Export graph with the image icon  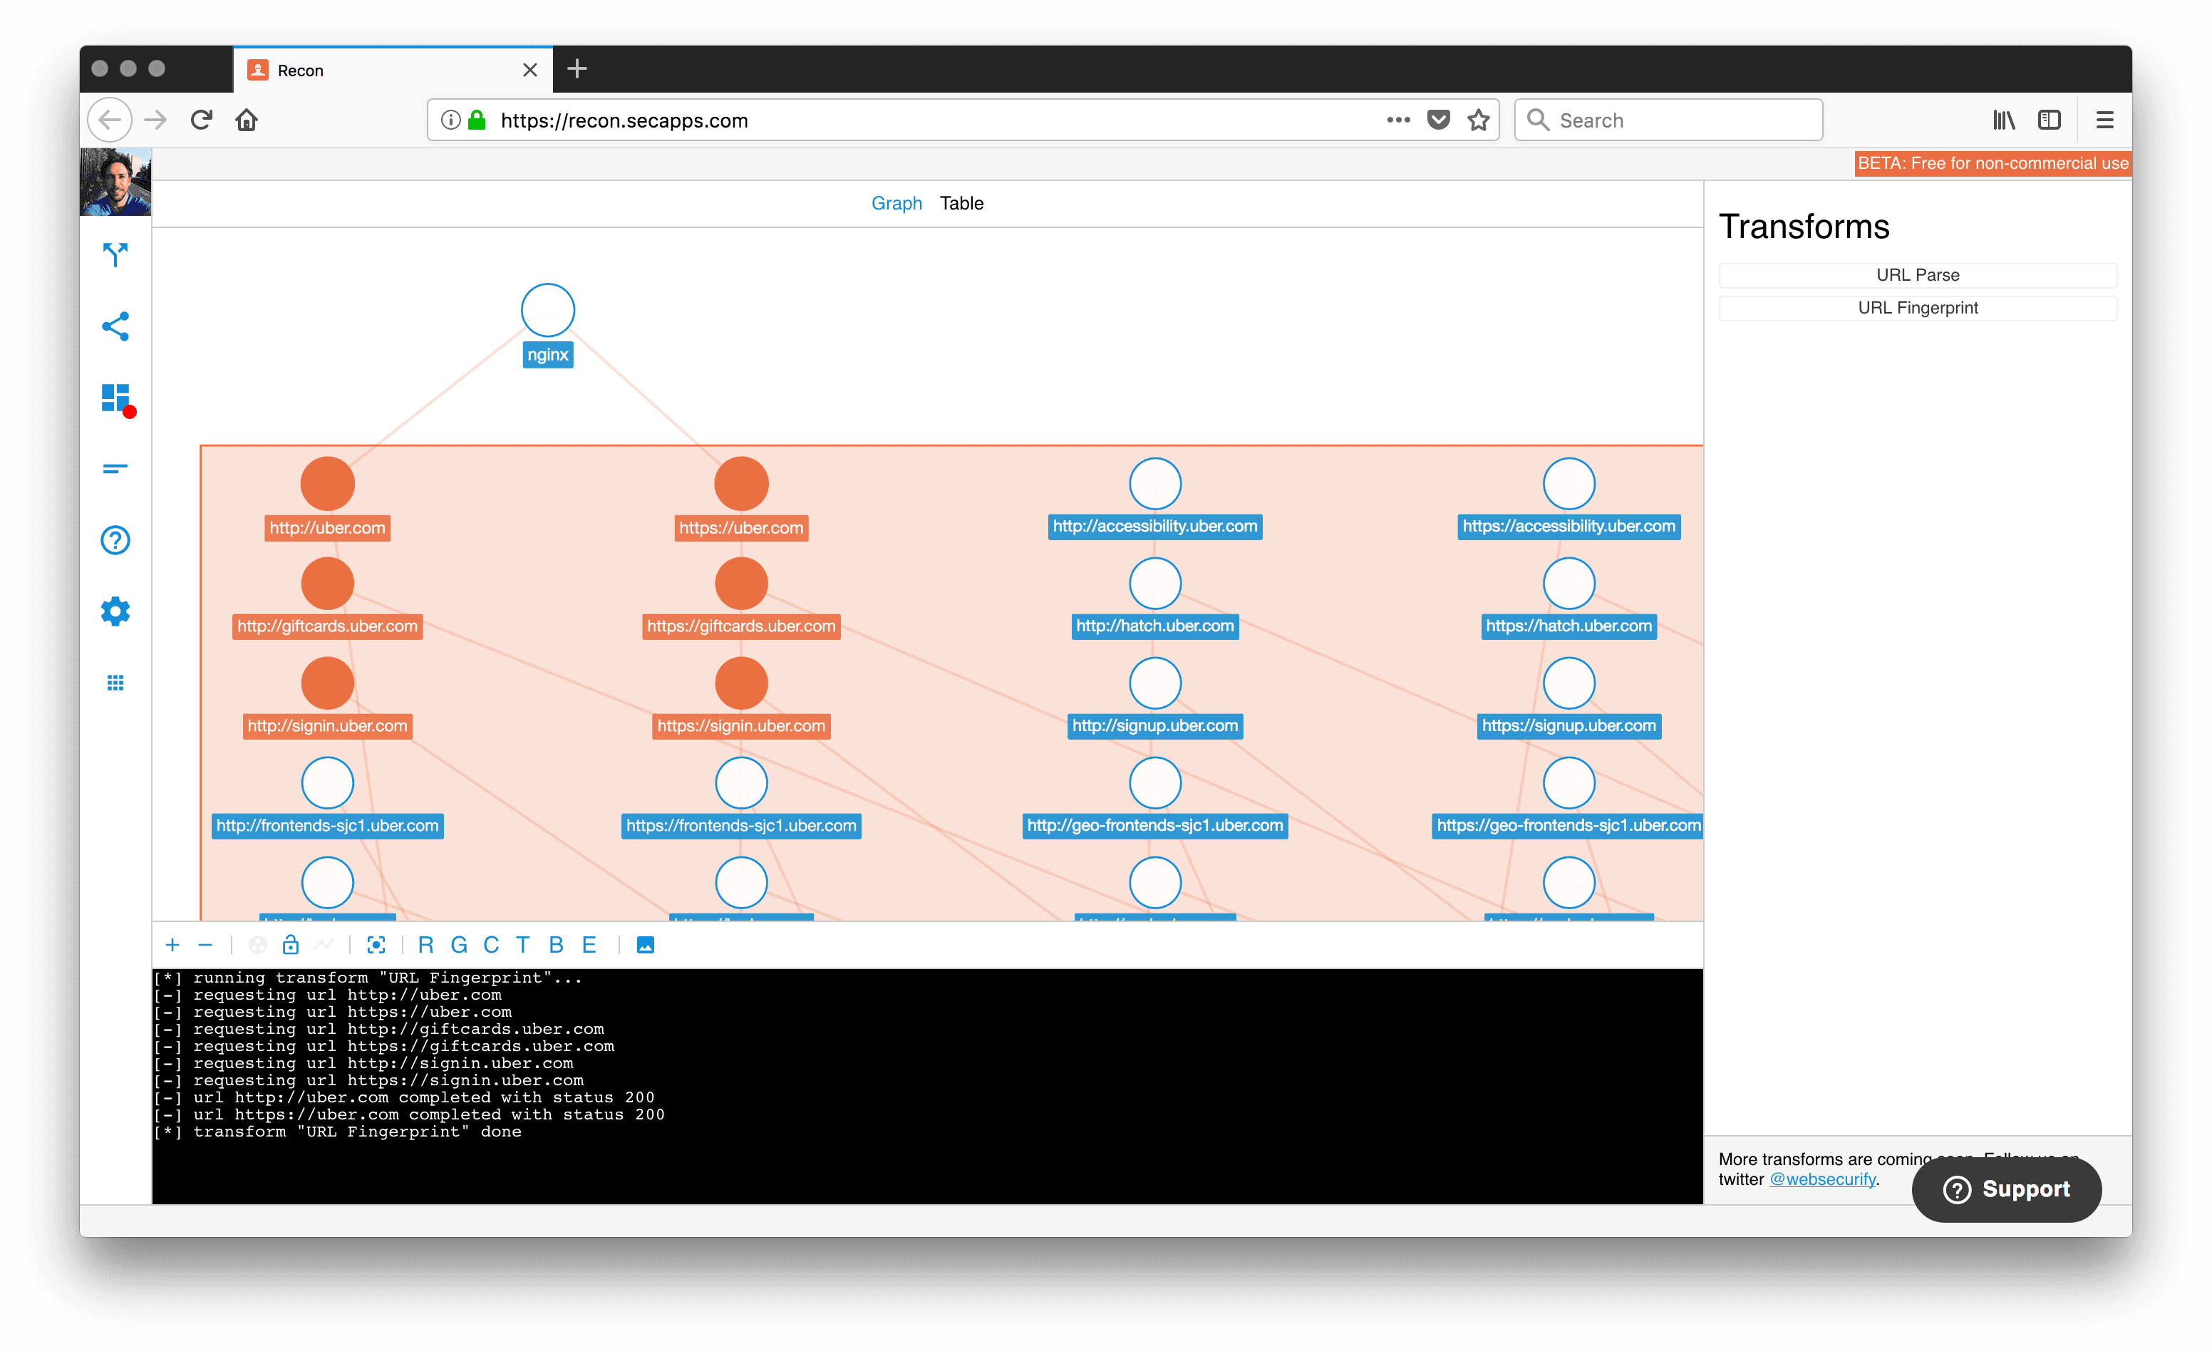tap(646, 944)
